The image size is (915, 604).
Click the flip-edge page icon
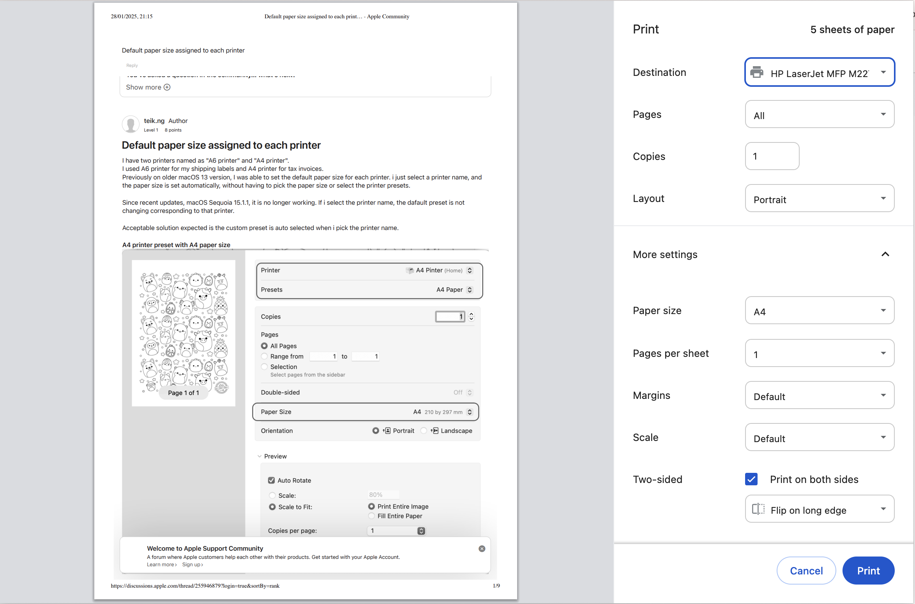(x=758, y=509)
